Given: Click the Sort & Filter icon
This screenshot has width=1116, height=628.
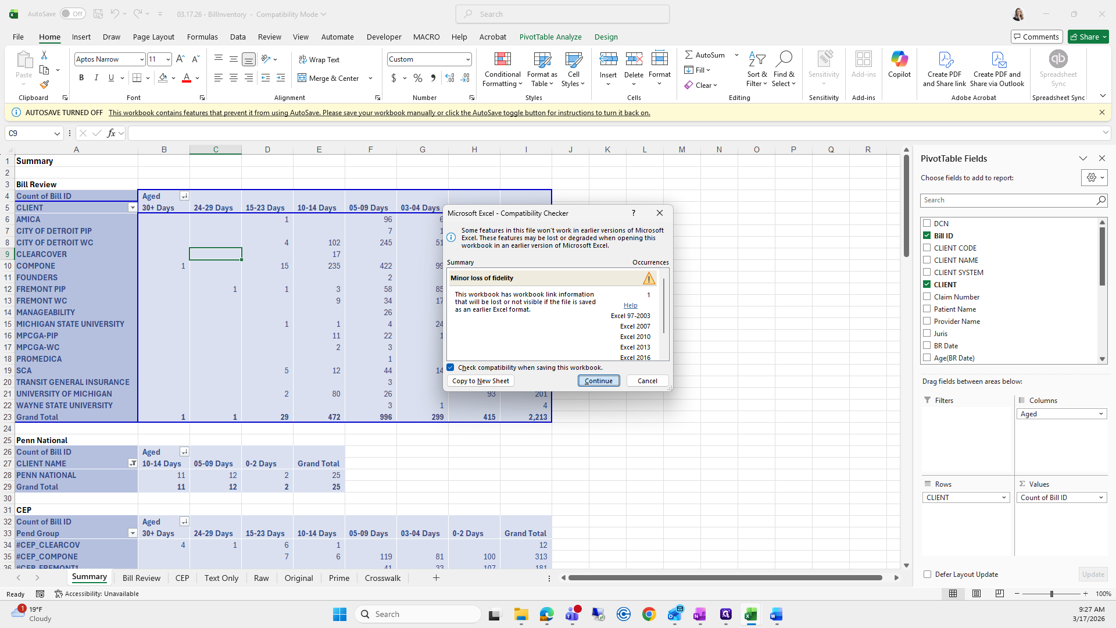Looking at the screenshot, I should tap(756, 59).
